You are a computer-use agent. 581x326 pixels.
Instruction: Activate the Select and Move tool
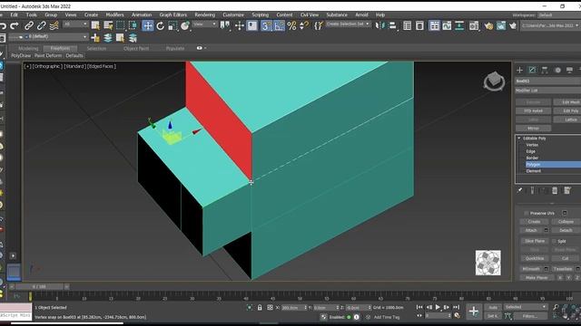point(147,25)
